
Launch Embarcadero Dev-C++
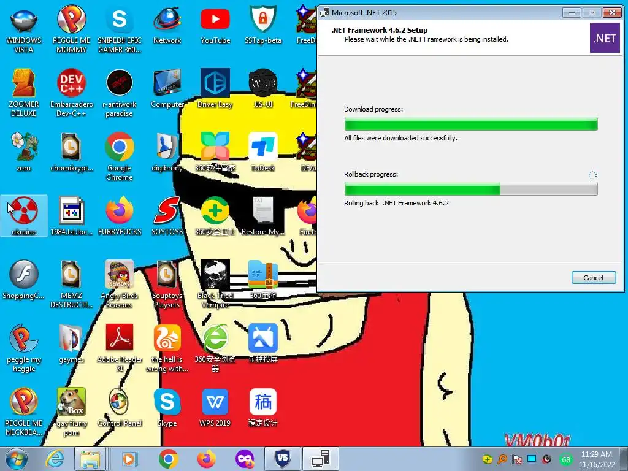pyautogui.click(x=71, y=93)
